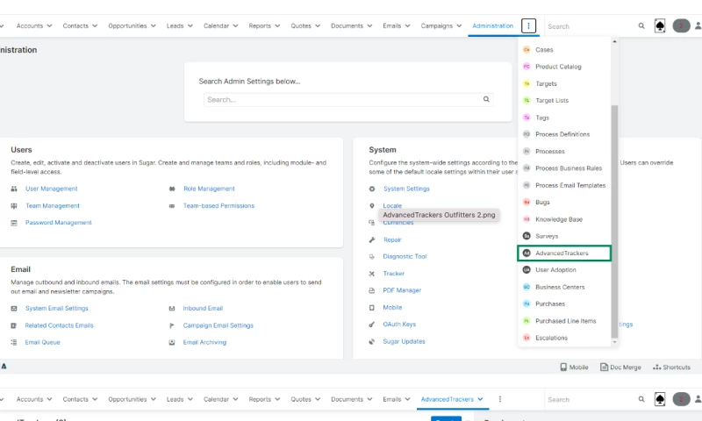Expand Calendar chevron in Administration navbar
This screenshot has height=421, width=702.
point(235,26)
